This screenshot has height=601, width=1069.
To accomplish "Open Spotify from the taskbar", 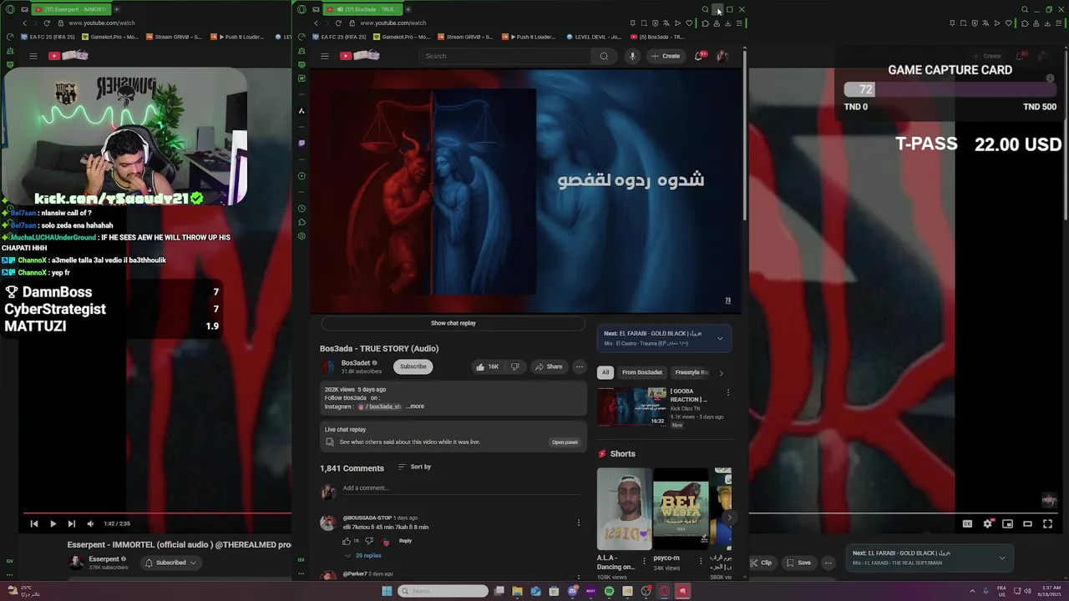I will tap(609, 591).
